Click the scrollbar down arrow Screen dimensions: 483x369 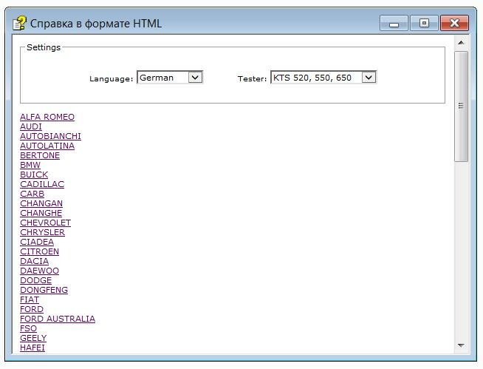(x=461, y=345)
